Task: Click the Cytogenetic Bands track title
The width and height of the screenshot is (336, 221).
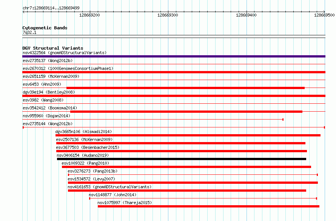Action: 45,28
